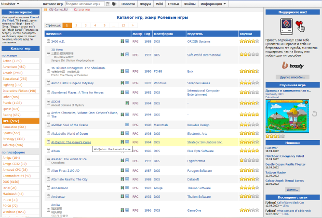
Task: Click film icon for Albion row
Action: (122, 151)
